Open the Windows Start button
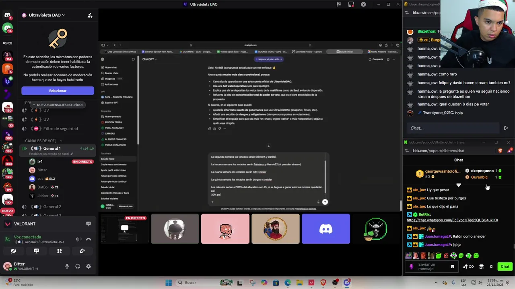Screen dimensions: 515x289 [169, 283]
